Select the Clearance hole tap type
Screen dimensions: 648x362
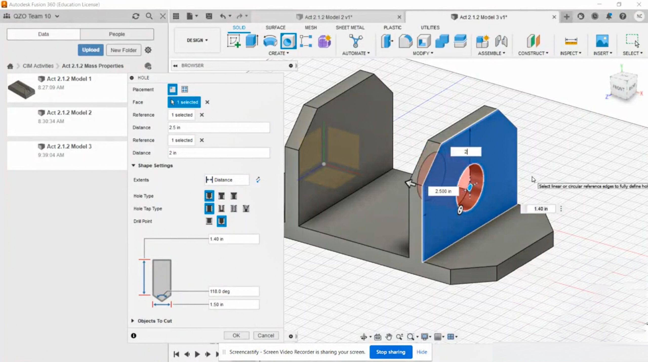[x=221, y=209]
